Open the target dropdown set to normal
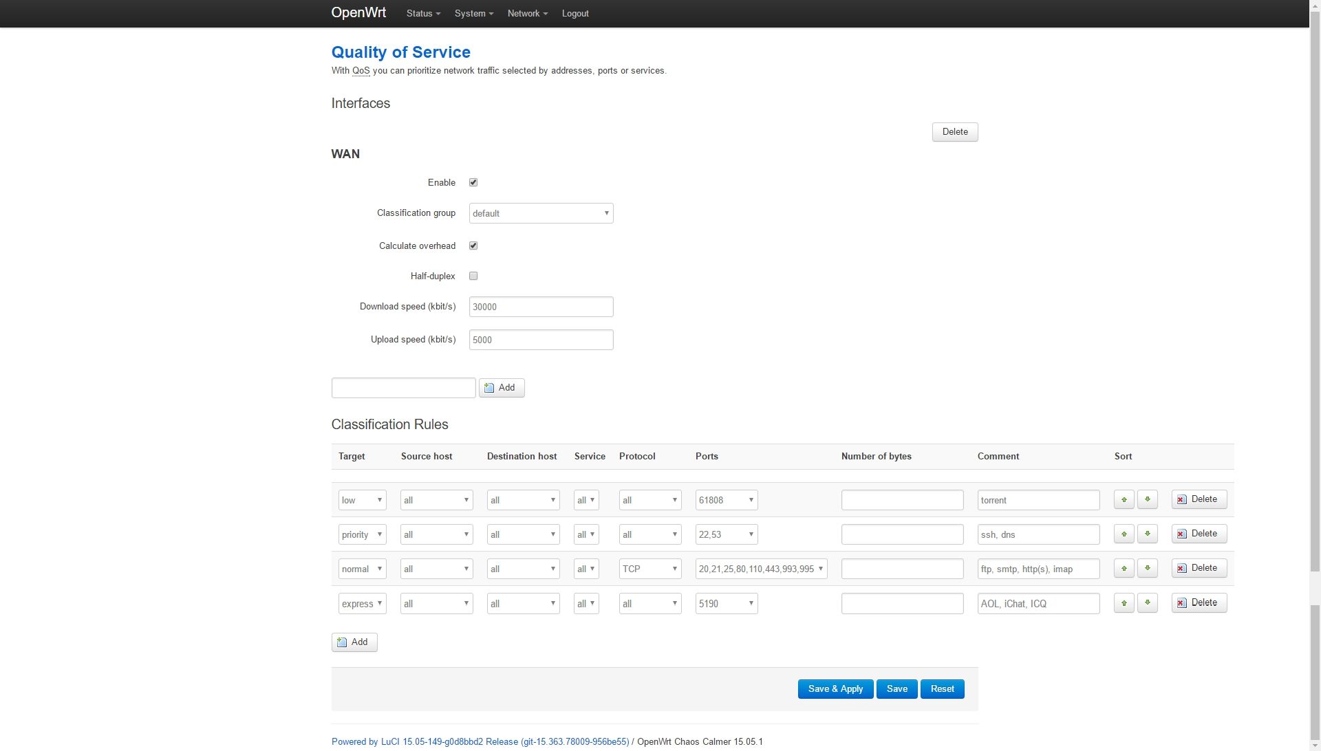 [x=362, y=569]
